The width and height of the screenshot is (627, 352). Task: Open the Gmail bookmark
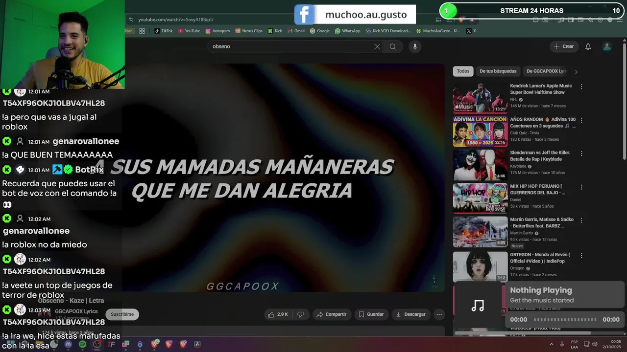click(x=296, y=31)
